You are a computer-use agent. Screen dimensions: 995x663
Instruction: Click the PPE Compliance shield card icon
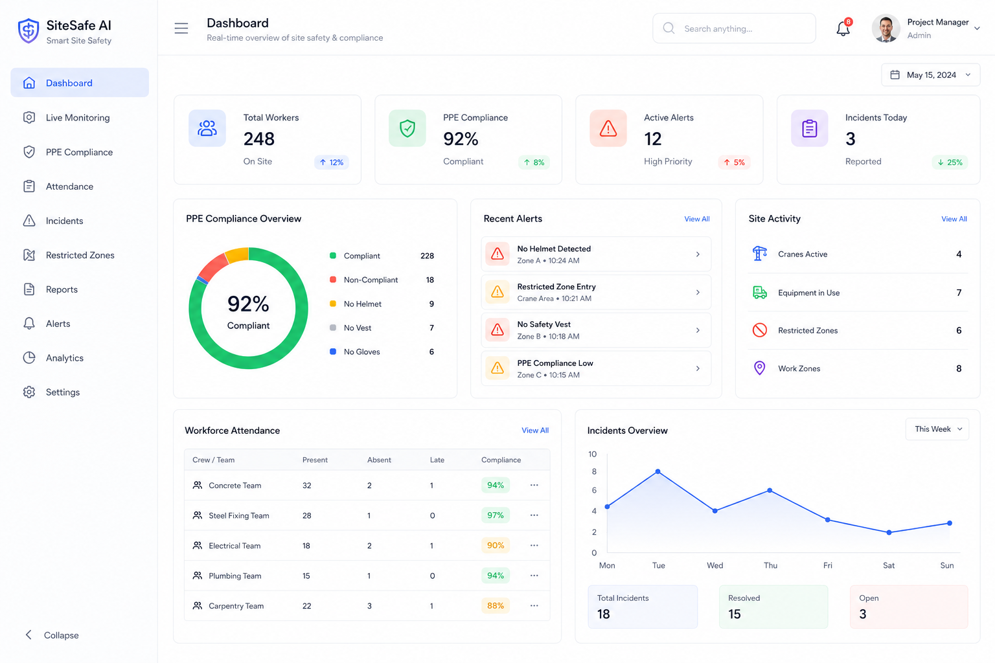pyautogui.click(x=407, y=128)
